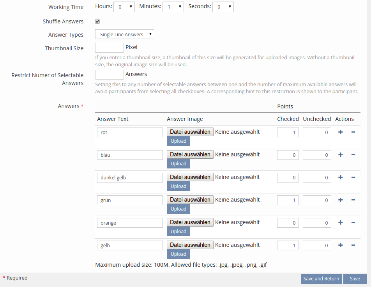Click the Thumbnail Size pixel field
The image size is (371, 287).
coord(110,48)
